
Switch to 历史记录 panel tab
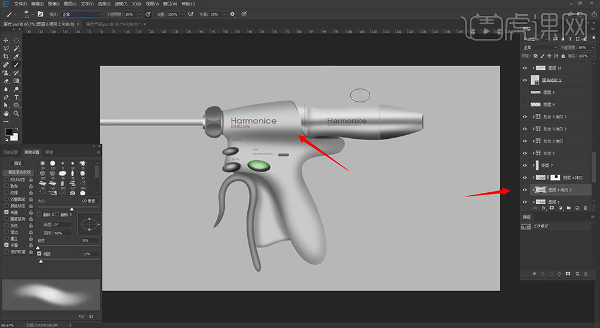[x=11, y=152]
